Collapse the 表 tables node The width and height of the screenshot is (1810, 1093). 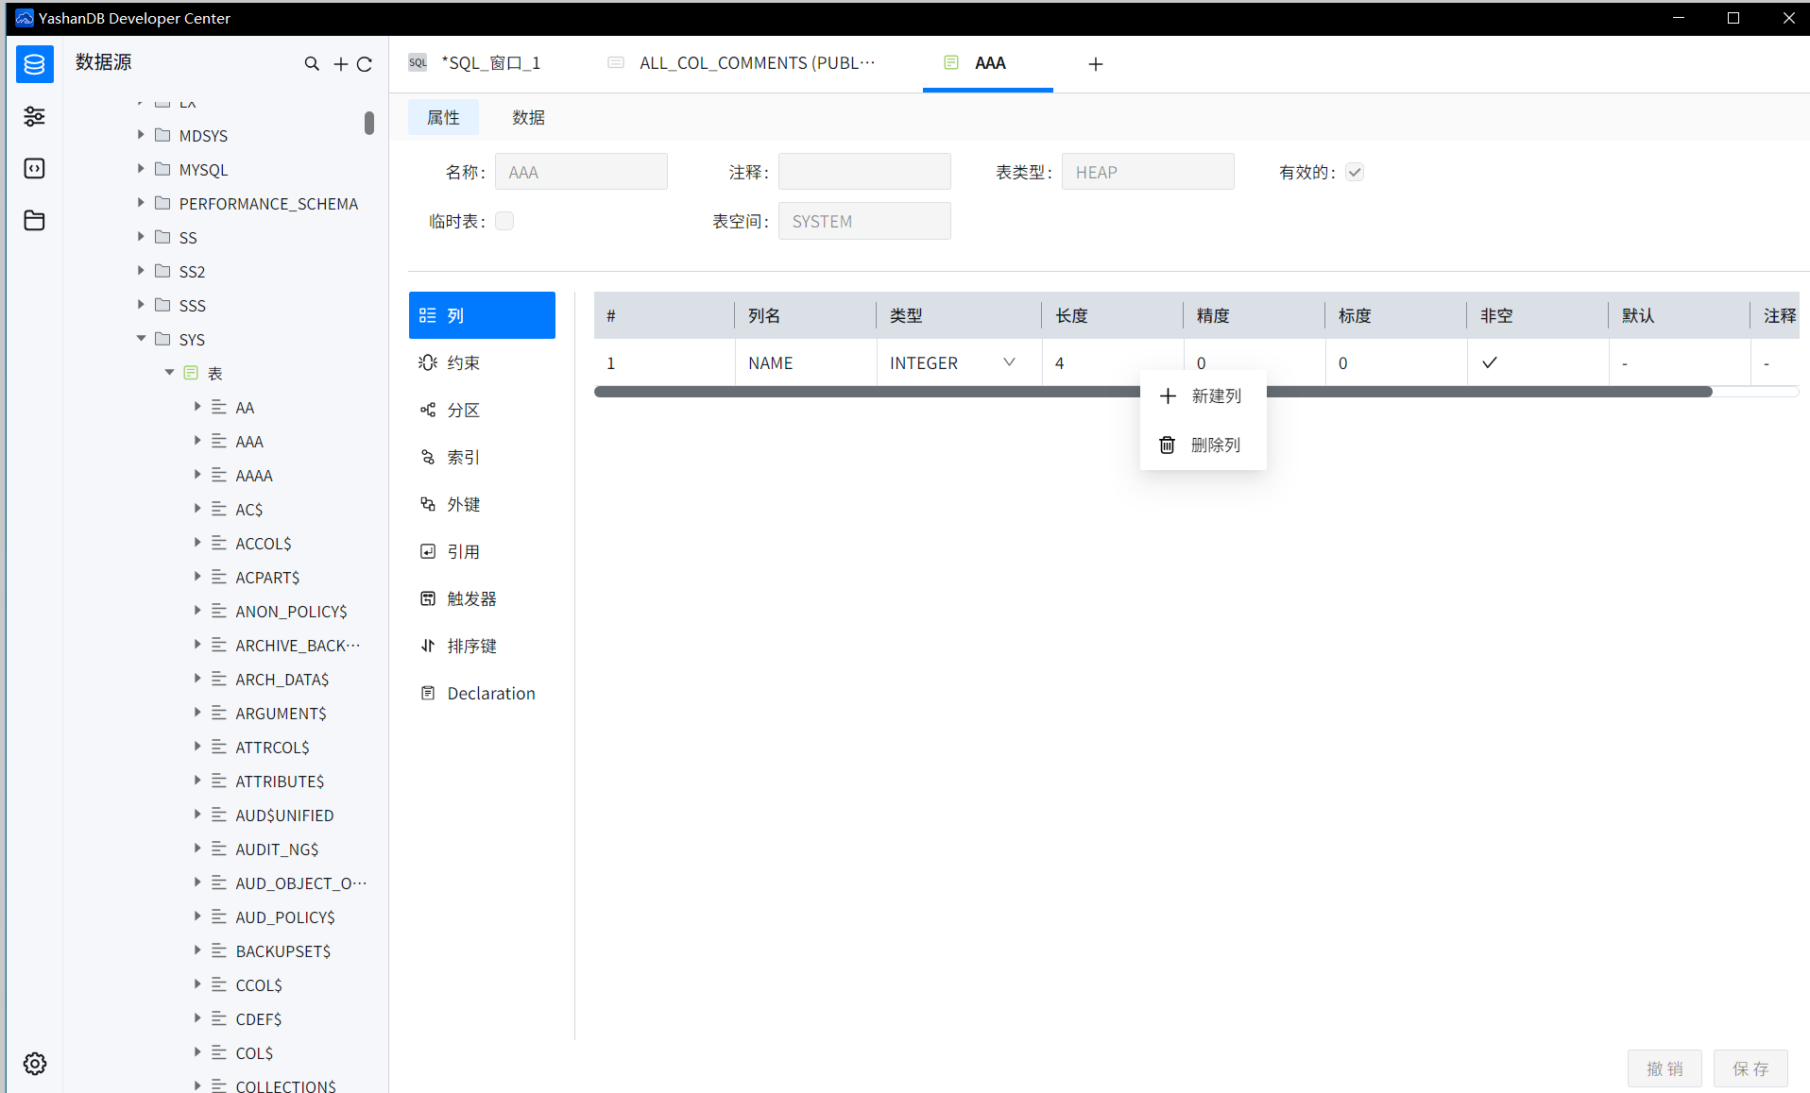click(169, 373)
